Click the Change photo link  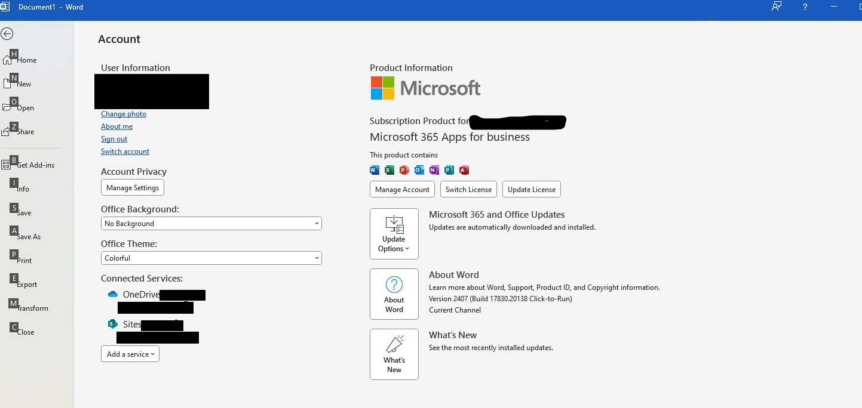124,114
